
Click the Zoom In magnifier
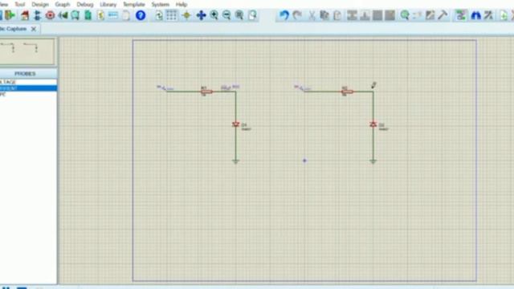tap(214, 15)
